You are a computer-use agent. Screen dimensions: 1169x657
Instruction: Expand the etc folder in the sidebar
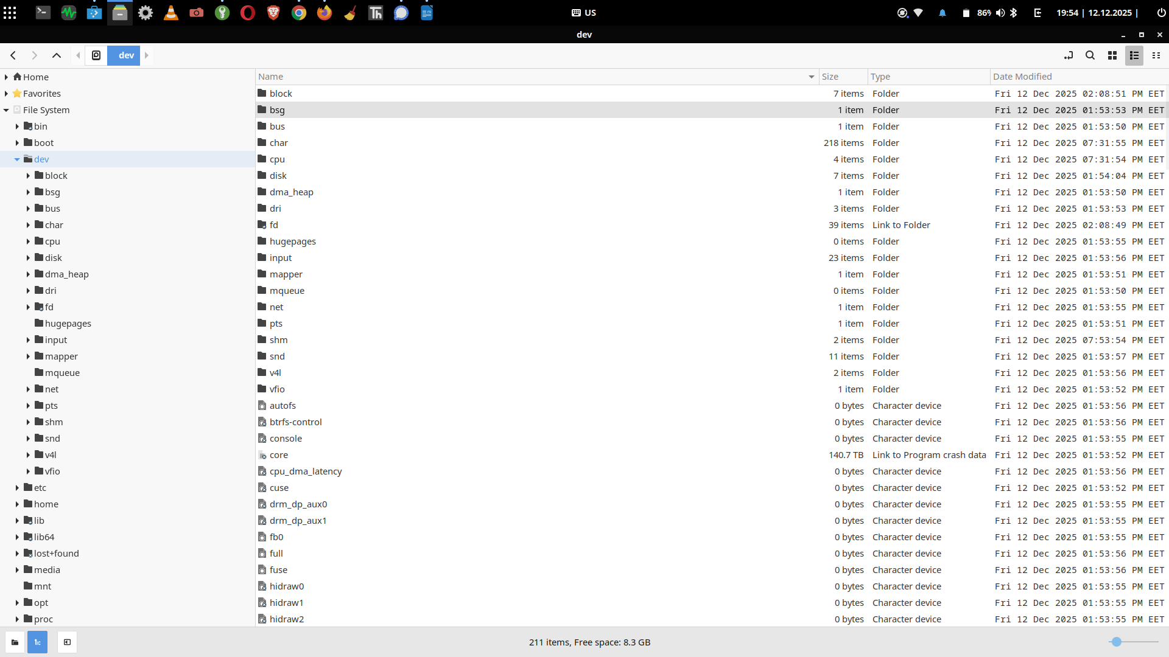pos(17,487)
